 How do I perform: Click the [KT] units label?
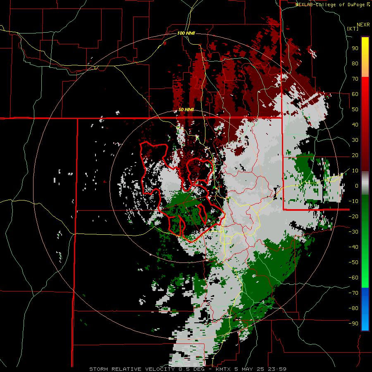click(353, 29)
